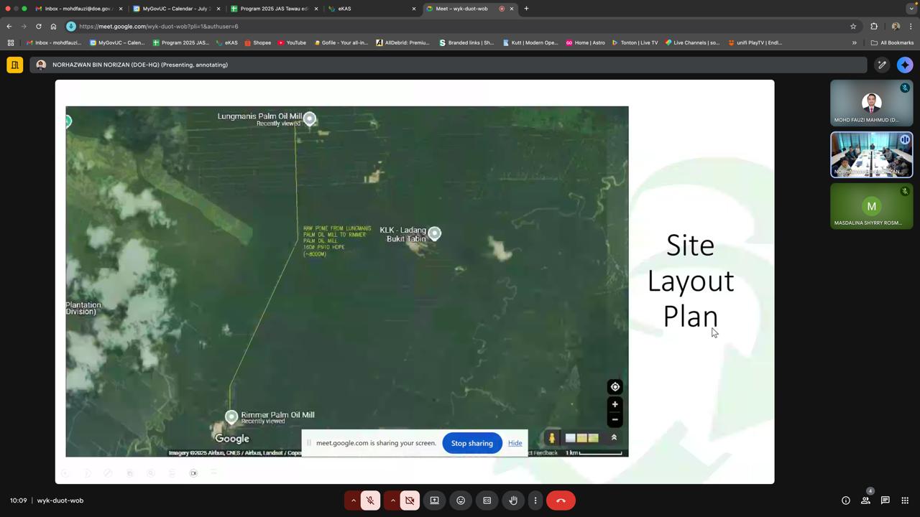Open the apps grid in bookmarks bar
Image resolution: width=920 pixels, height=517 pixels.
click(x=11, y=42)
